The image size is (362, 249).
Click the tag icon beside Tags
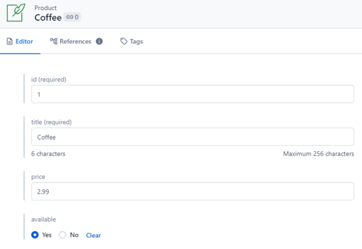[124, 41]
